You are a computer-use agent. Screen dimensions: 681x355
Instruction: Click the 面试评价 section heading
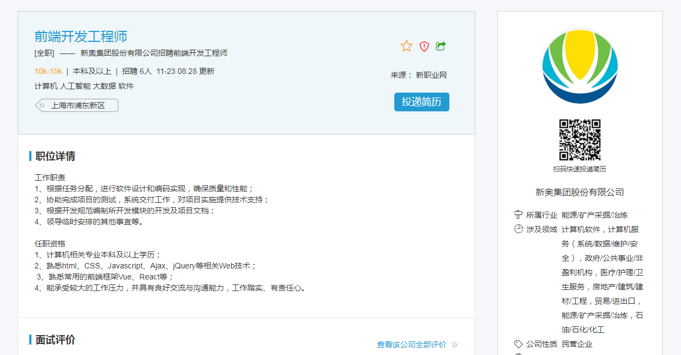pyautogui.click(x=55, y=340)
